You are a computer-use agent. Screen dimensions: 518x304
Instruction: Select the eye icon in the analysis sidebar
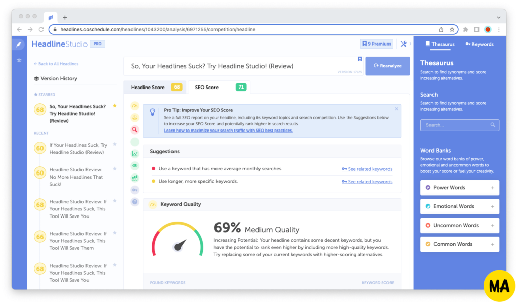[135, 166]
